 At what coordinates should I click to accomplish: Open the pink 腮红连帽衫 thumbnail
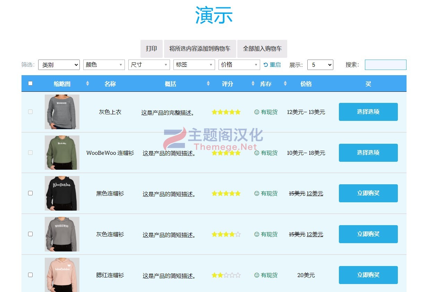click(x=62, y=275)
